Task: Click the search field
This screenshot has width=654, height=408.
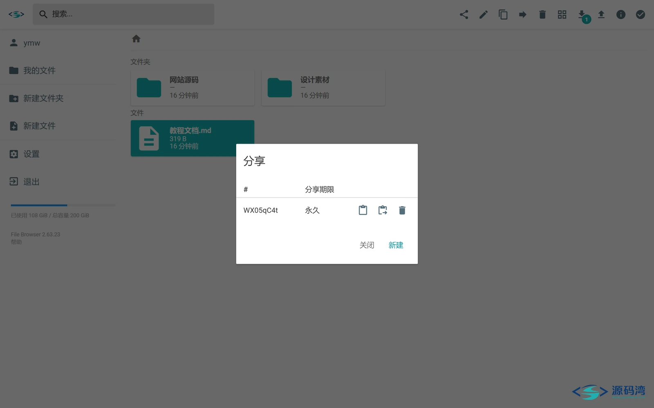Action: [x=123, y=14]
